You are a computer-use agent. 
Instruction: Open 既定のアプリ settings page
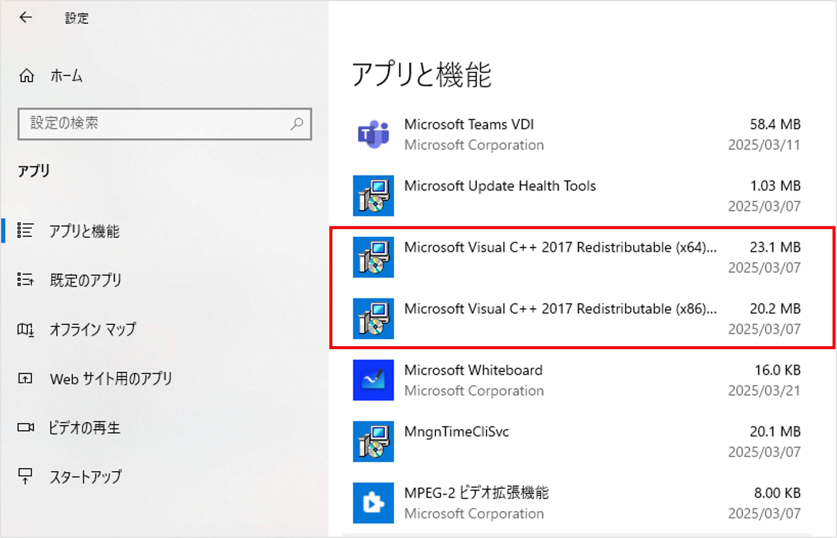pyautogui.click(x=86, y=280)
